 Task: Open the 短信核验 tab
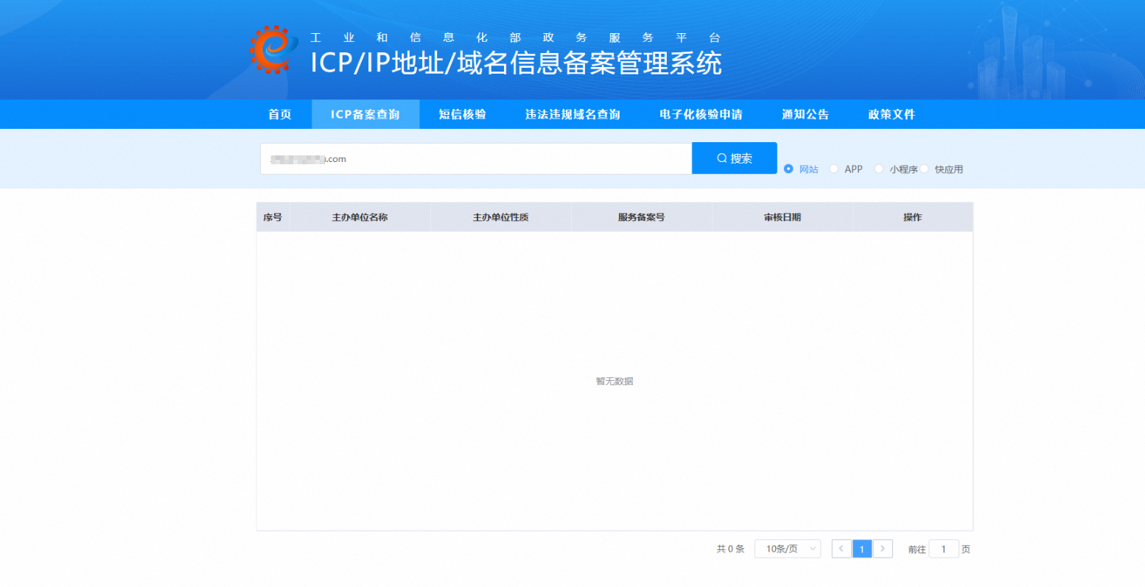click(463, 114)
